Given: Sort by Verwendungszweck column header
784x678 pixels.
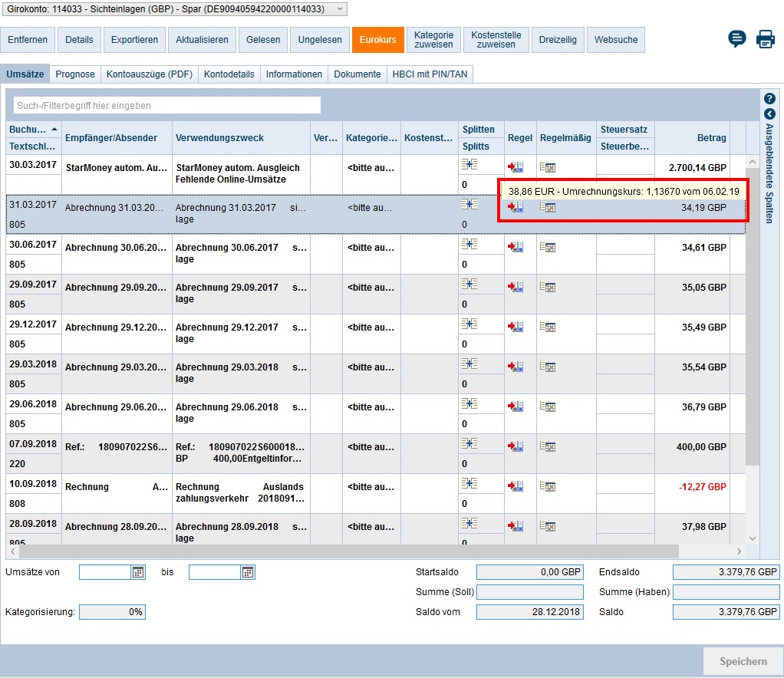Looking at the screenshot, I should [x=241, y=138].
